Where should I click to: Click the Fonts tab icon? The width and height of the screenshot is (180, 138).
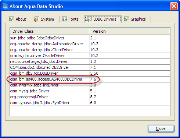(x=64, y=19)
